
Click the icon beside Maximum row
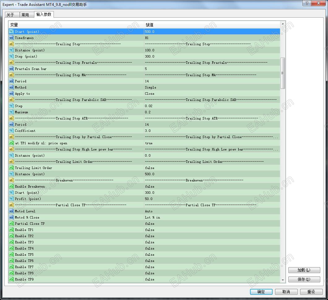pos(11,112)
